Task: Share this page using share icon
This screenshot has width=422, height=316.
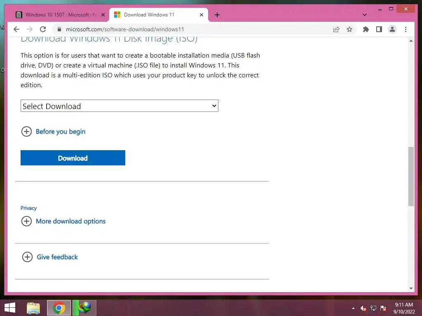Action: 336,29
